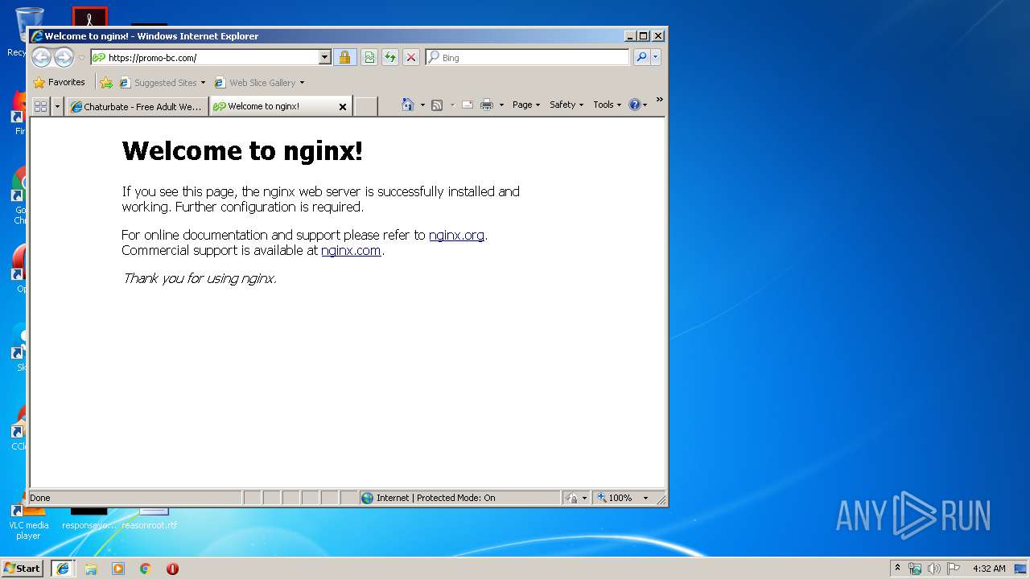This screenshot has height=579, width=1030.
Task: Open the volume speaker tray icon
Action: tap(934, 569)
